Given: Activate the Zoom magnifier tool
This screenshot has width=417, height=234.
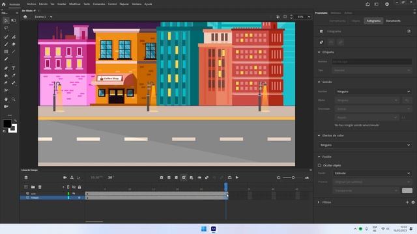Looking at the screenshot, I should (x=14, y=99).
